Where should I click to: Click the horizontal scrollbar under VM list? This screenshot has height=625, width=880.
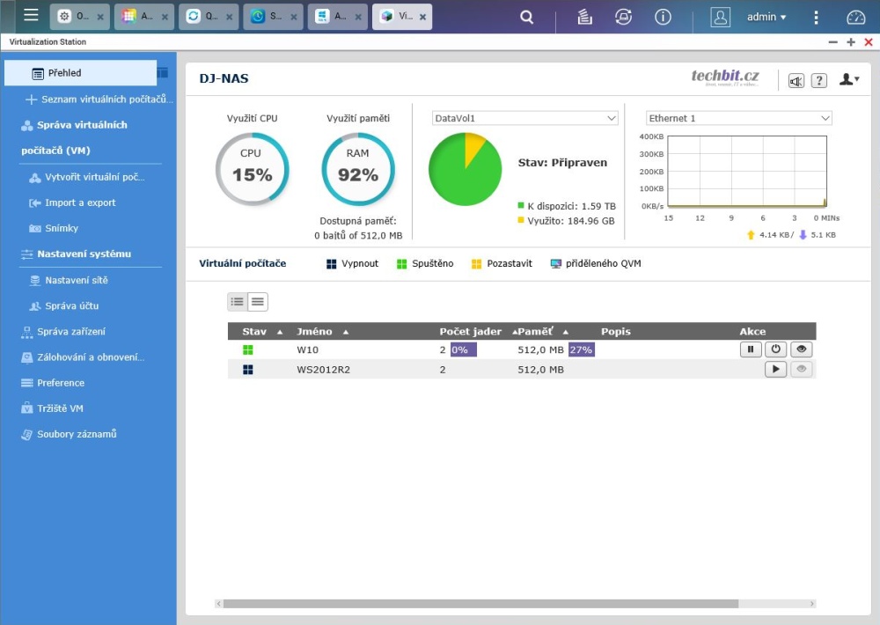[480, 604]
